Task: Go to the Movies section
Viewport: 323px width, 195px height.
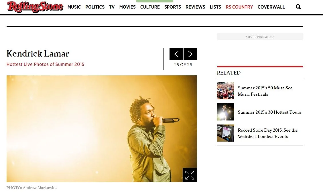Action: point(127,7)
